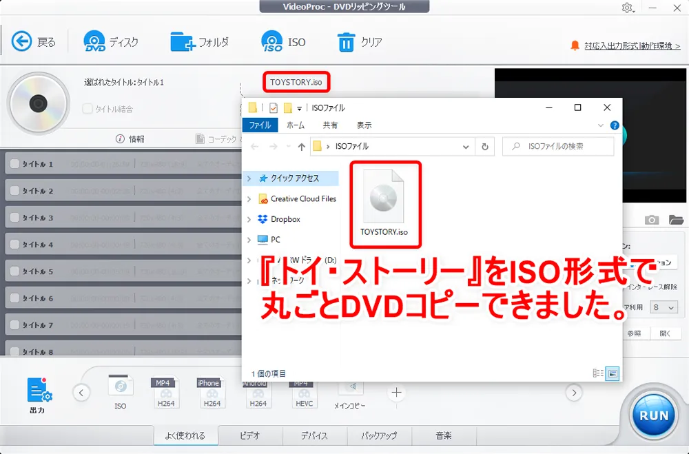Open the output folder icon beside the camera
The height and width of the screenshot is (454, 689).
pyautogui.click(x=676, y=220)
